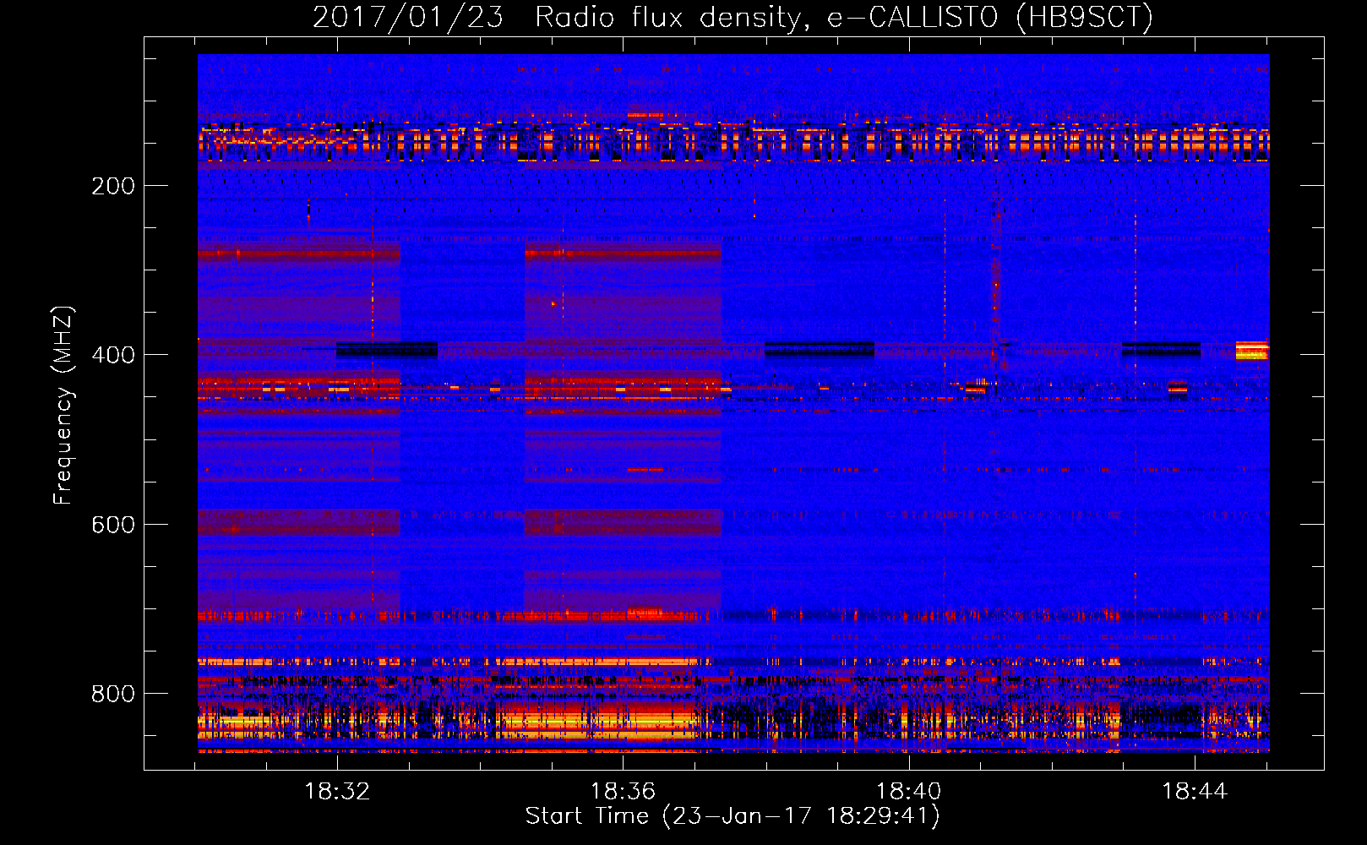Click the 200 frequency tick label

(x=113, y=186)
